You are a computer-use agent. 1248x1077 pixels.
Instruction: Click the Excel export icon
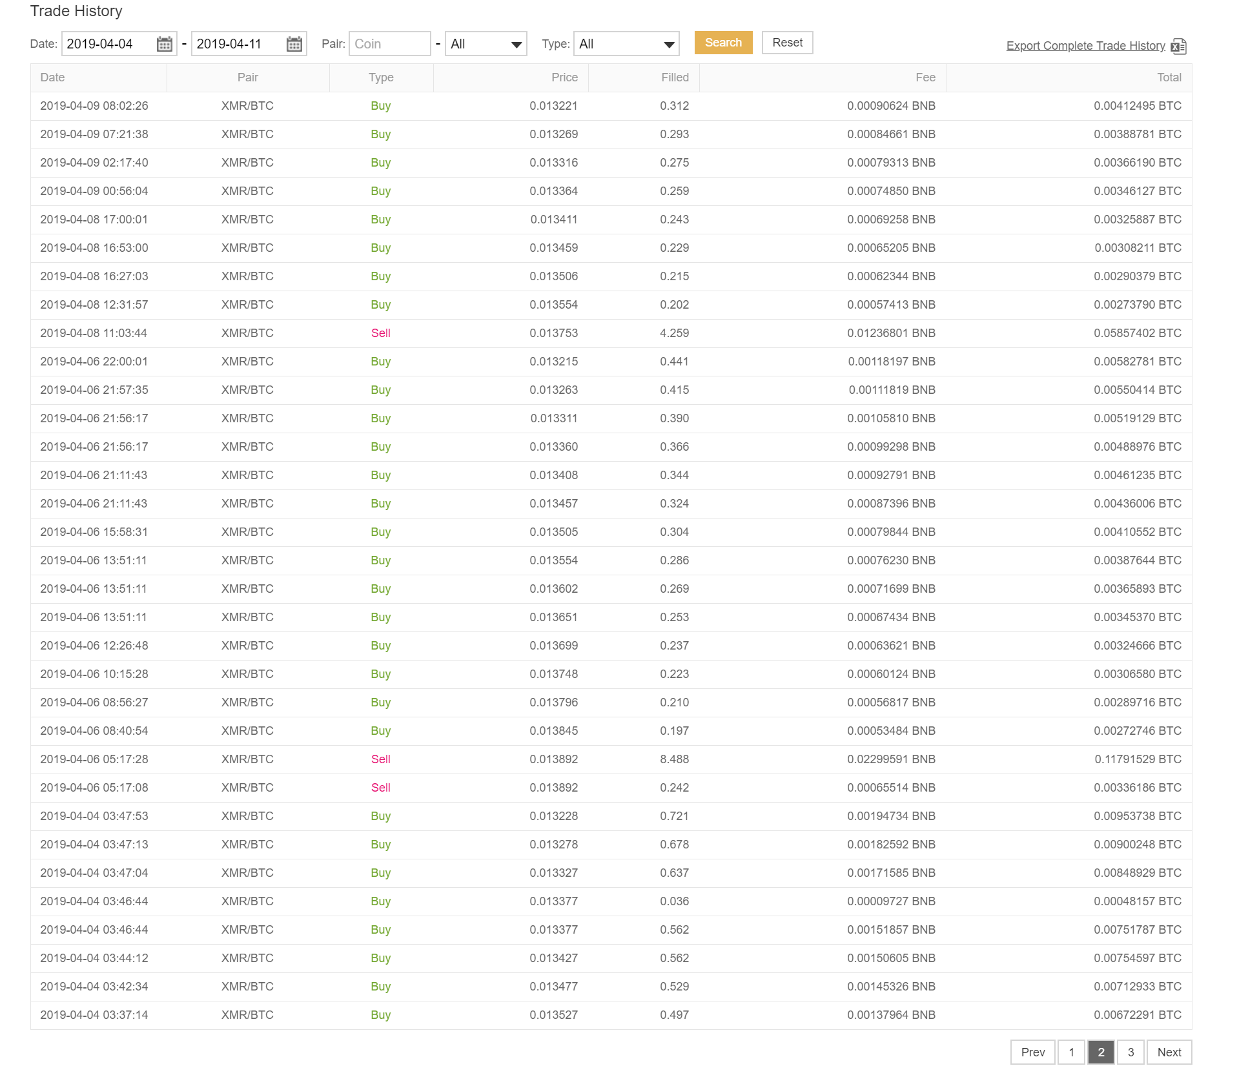coord(1178,46)
